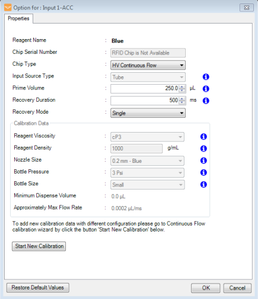The image size is (258, 299).
Task: Open the Recovery Mode dropdown
Action: tap(148, 113)
